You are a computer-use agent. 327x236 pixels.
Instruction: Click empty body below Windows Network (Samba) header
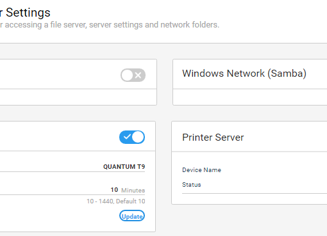pyautogui.click(x=250, y=97)
